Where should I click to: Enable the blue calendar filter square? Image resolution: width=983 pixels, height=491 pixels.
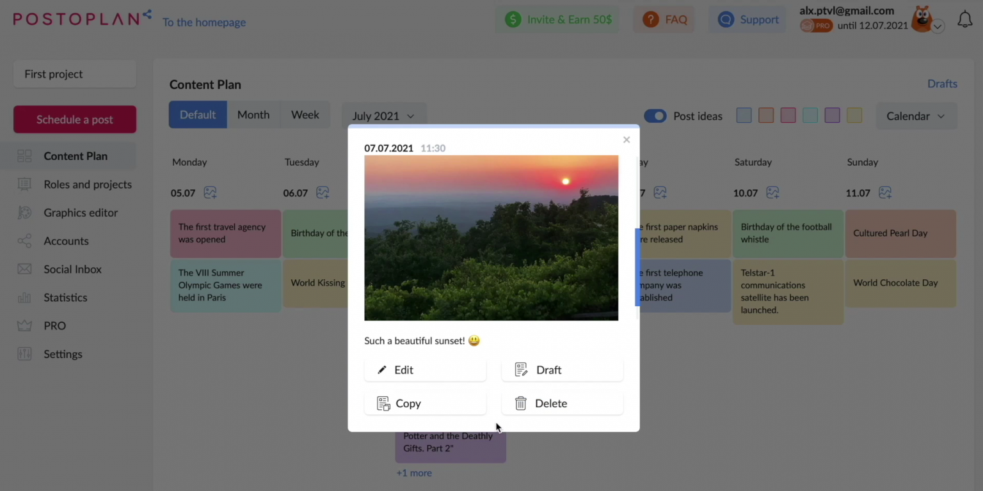coord(744,115)
